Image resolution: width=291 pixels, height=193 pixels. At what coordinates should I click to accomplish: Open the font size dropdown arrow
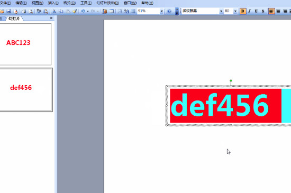235,11
